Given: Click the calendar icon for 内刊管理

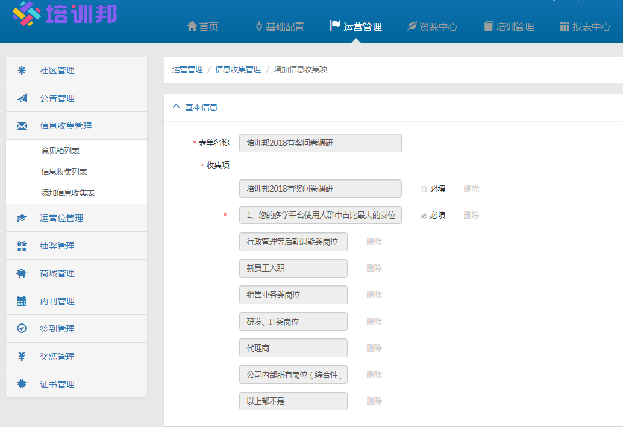Looking at the screenshot, I should click(22, 301).
